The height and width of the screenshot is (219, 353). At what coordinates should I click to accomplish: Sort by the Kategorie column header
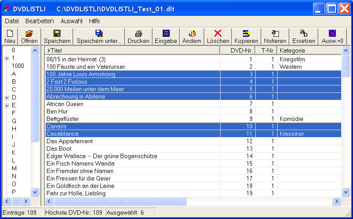[x=309, y=50]
